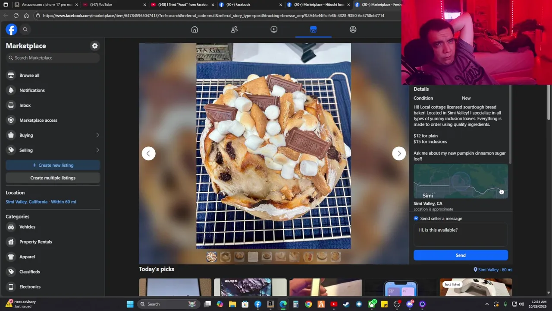552x311 pixels.
Task: Select the last listing photo thumbnail
Action: [x=336, y=257]
